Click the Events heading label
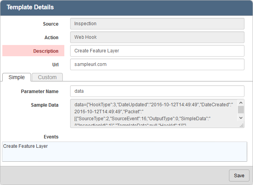The image size is (253, 185). (51, 137)
